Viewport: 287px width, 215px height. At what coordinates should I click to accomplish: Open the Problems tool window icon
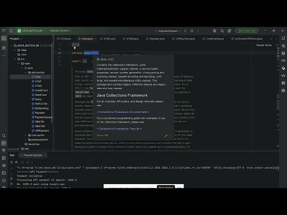point(4,181)
